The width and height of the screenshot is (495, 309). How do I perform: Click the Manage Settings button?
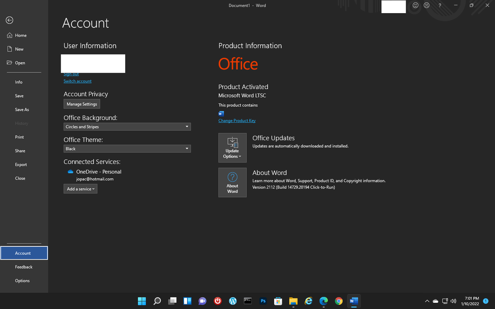point(82,104)
